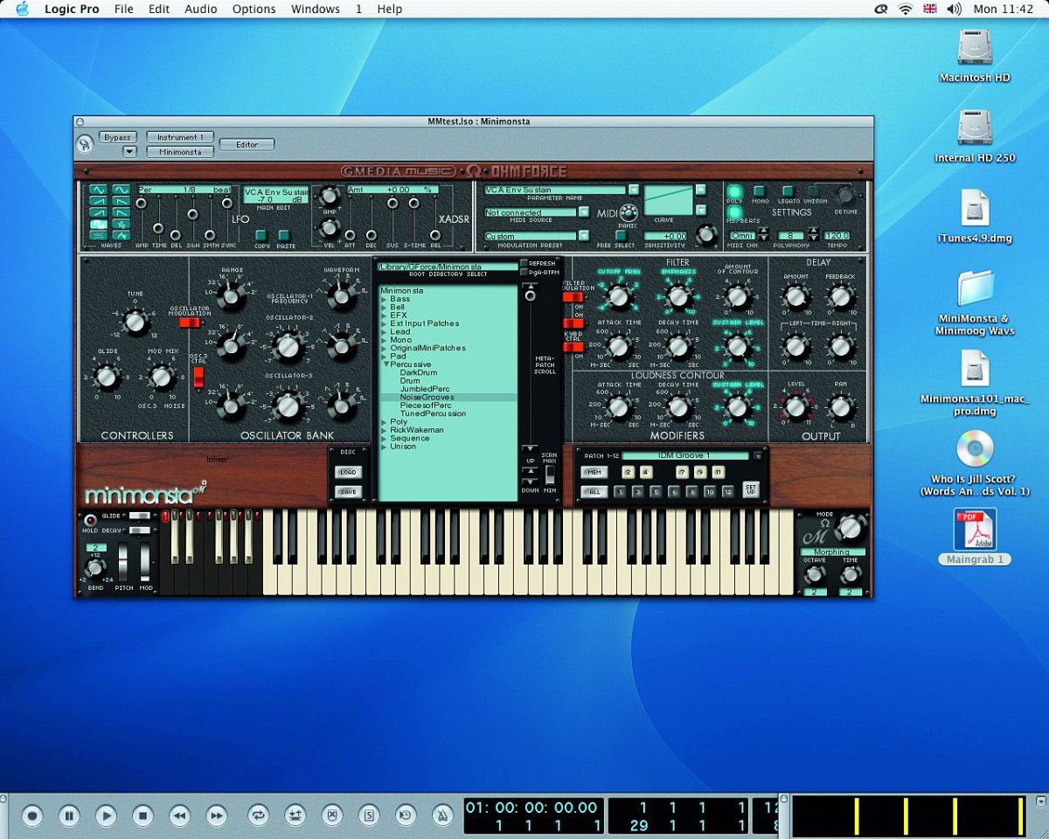Toggle UNISON in Settings
The height and width of the screenshot is (839, 1049).
pos(813,191)
